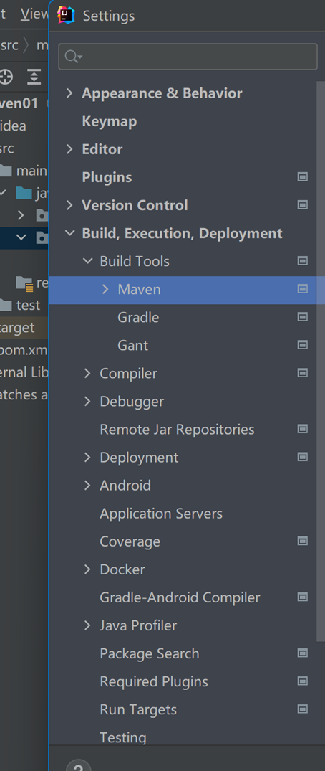Click project-level icon beside Run Targets

(x=303, y=709)
